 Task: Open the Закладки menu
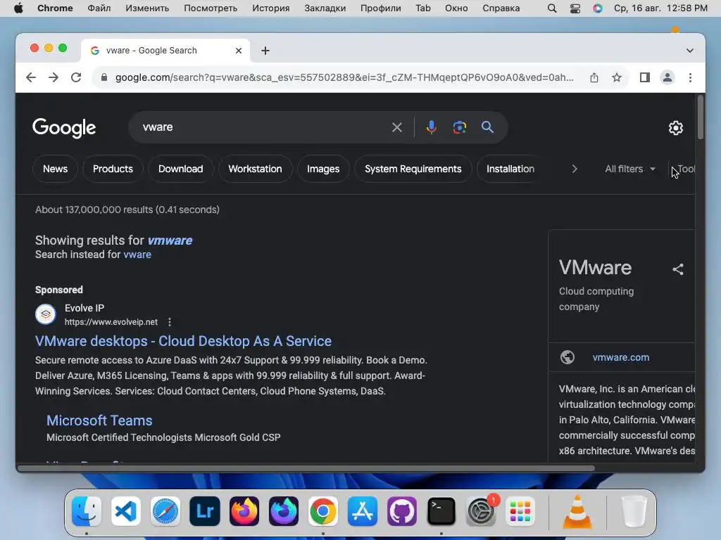325,8
